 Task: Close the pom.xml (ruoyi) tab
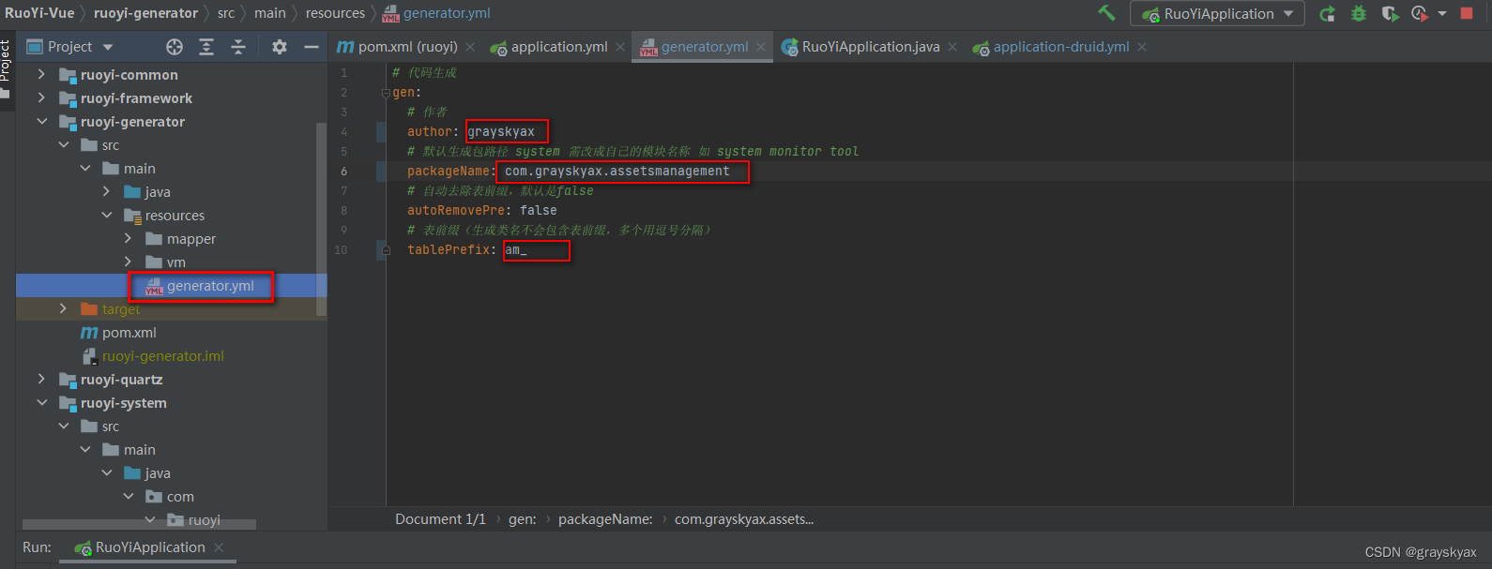coord(470,47)
